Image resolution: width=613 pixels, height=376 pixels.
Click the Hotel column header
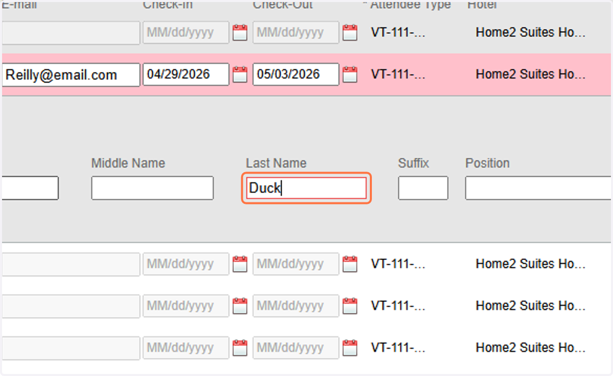click(x=482, y=5)
